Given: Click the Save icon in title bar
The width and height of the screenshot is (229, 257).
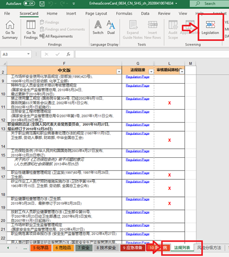Looking at the screenshot, I should pyautogui.click(x=42, y=4).
